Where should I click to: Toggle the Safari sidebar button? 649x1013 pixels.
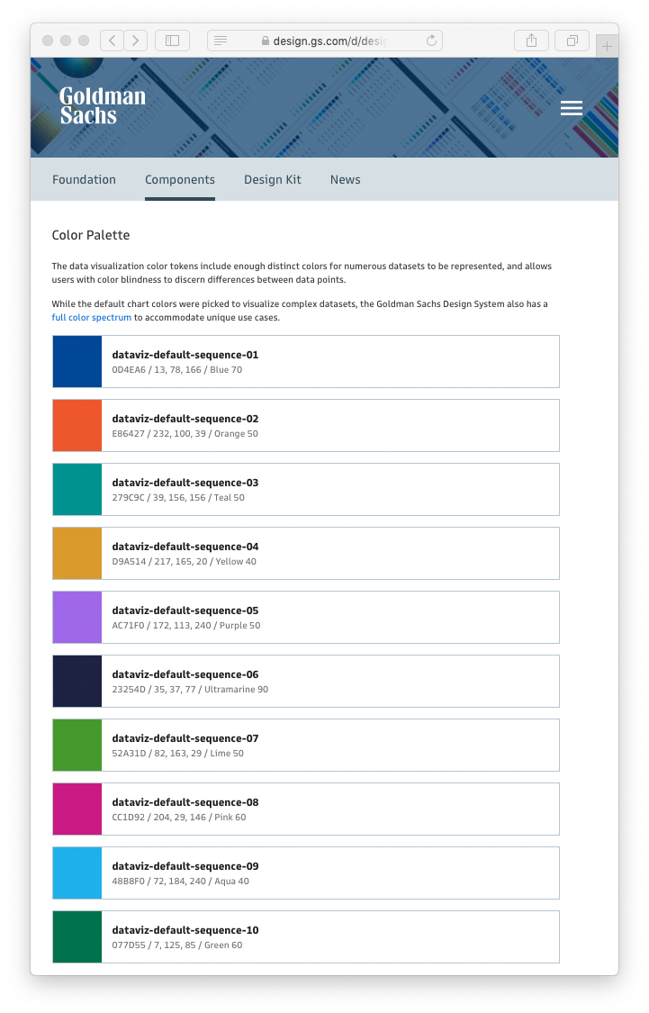[x=172, y=41]
